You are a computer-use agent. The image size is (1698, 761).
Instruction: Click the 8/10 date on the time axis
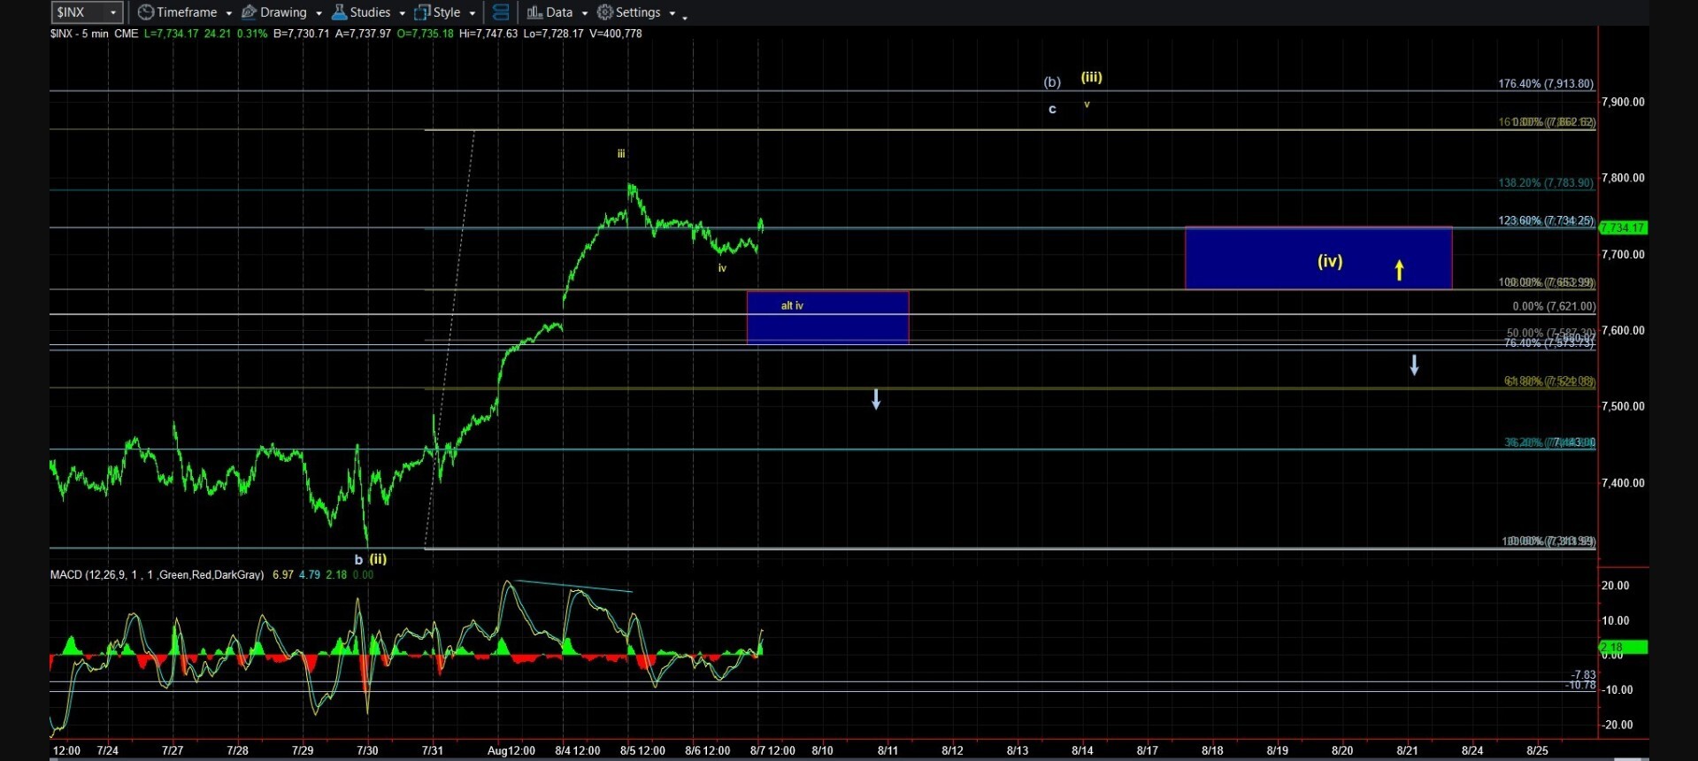click(822, 750)
